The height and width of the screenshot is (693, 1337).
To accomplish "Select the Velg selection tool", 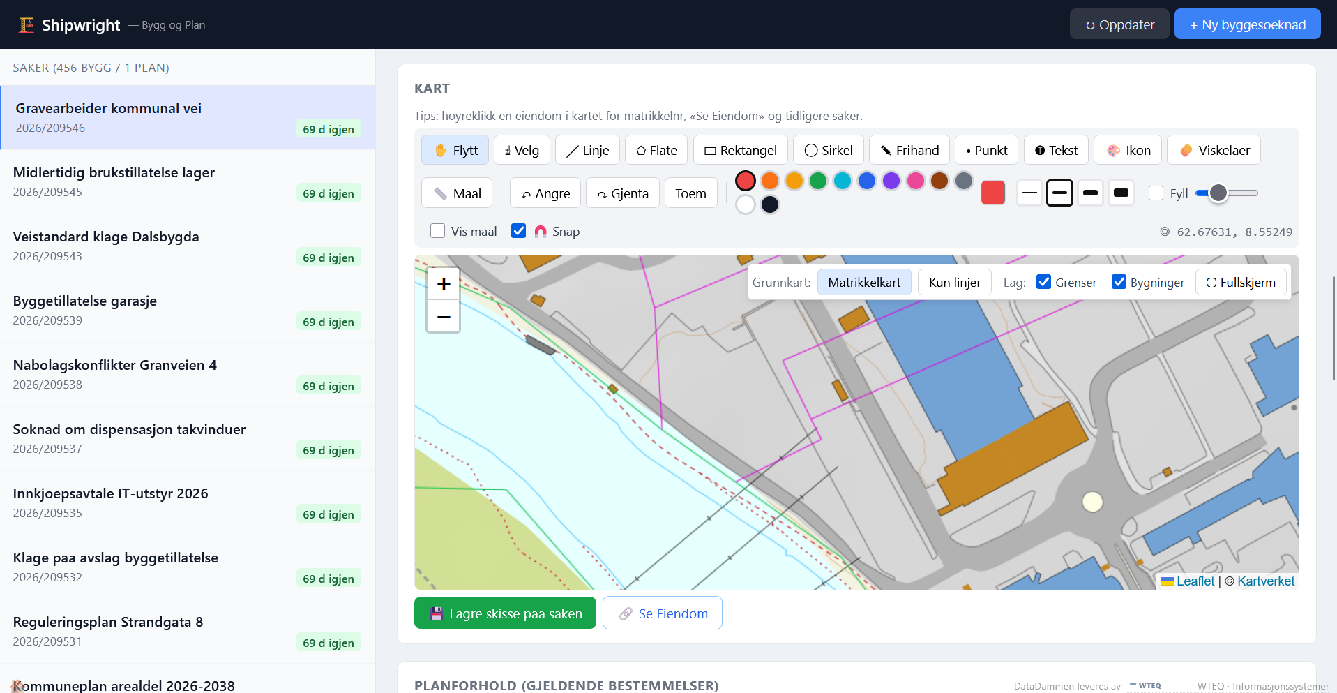I will click(x=522, y=150).
